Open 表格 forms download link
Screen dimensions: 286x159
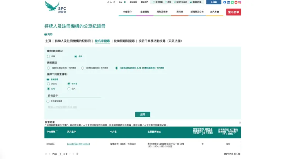click(x=168, y=2)
